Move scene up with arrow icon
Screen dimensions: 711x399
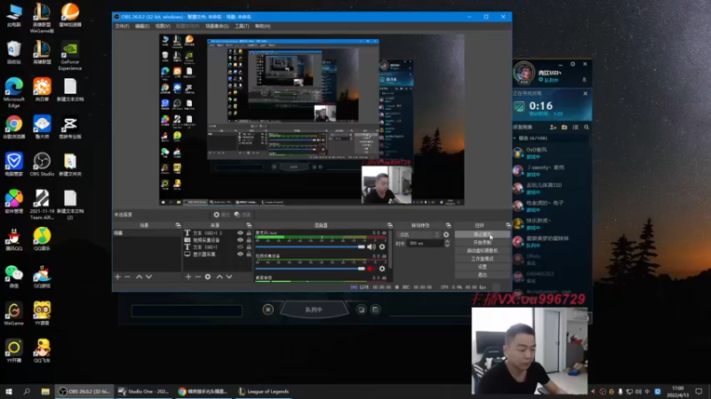click(x=140, y=277)
